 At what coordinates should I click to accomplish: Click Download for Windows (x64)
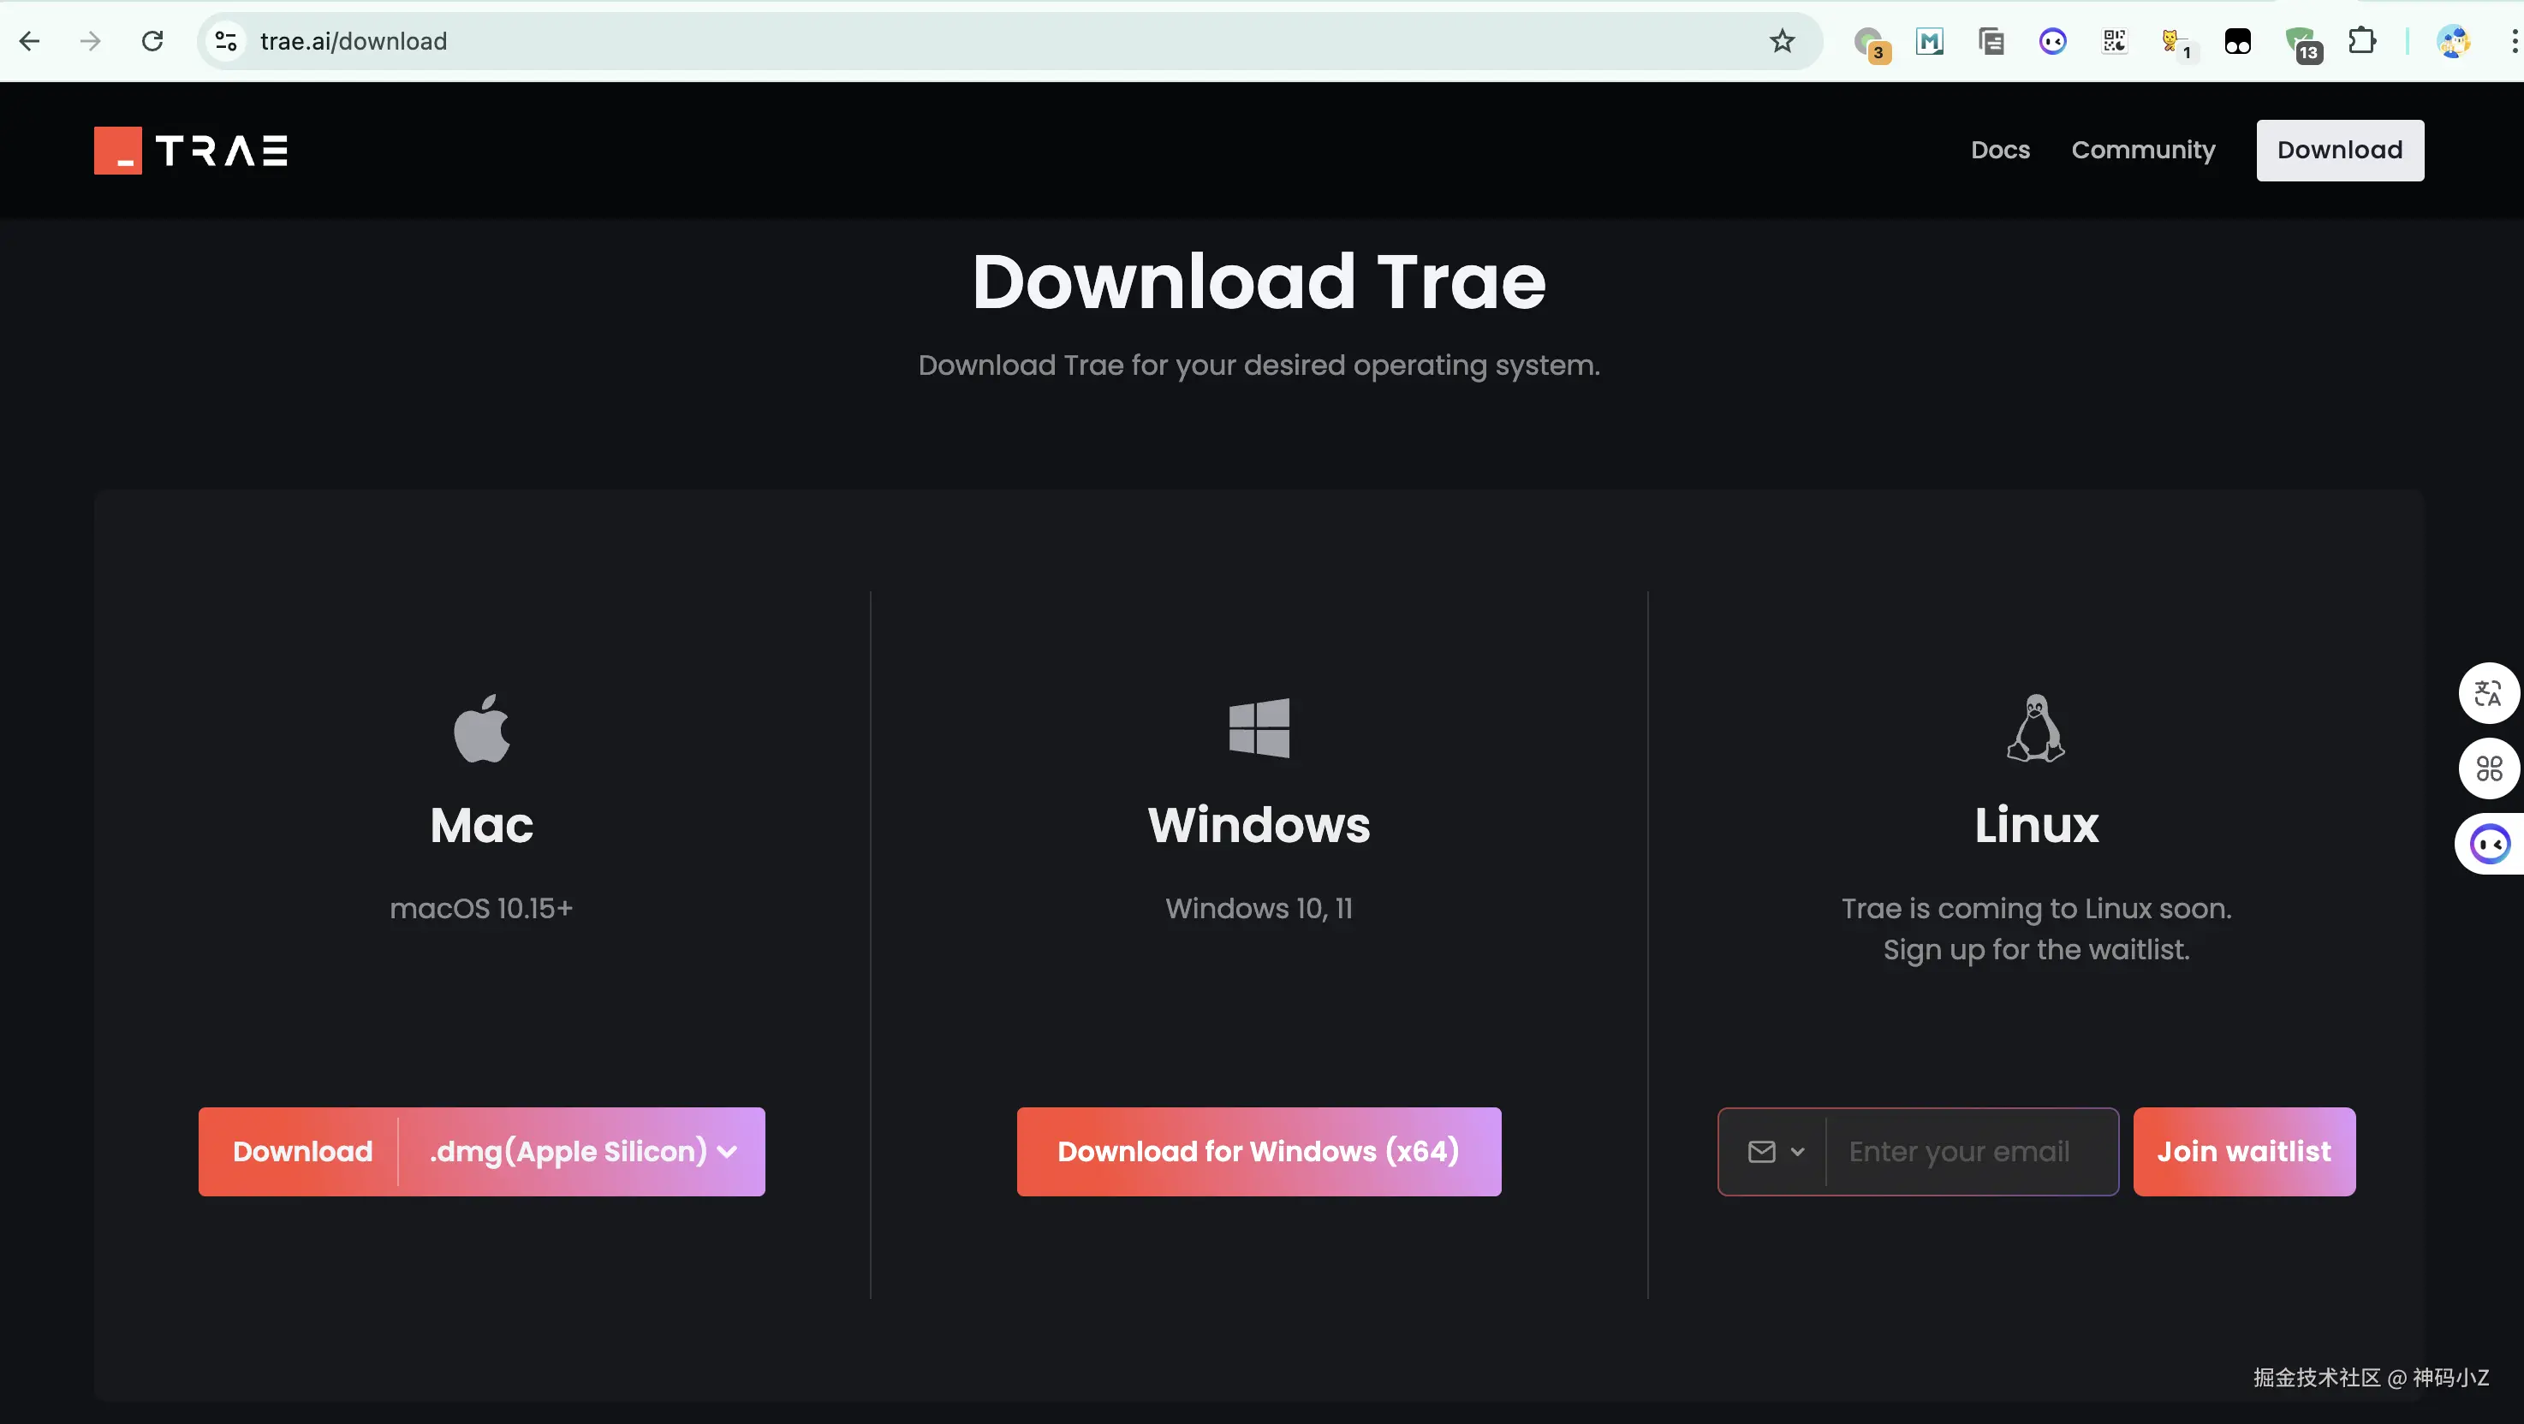pyautogui.click(x=1258, y=1152)
